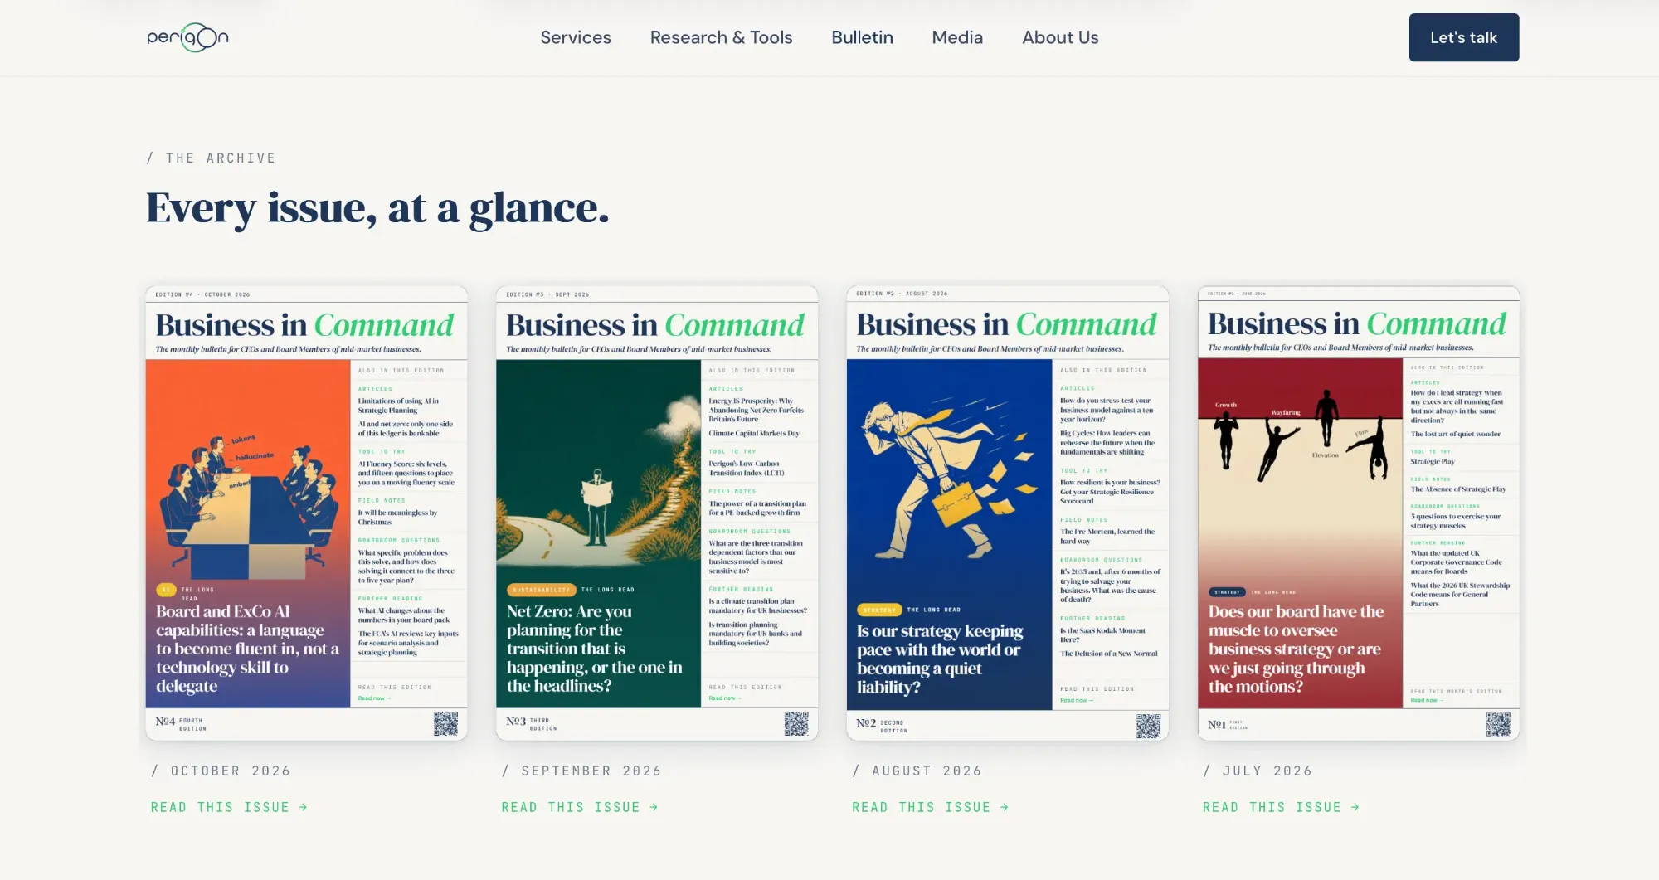The width and height of the screenshot is (1659, 880).
Task: Click 'Read now' on the first edition cover
Action: [x=1427, y=700]
